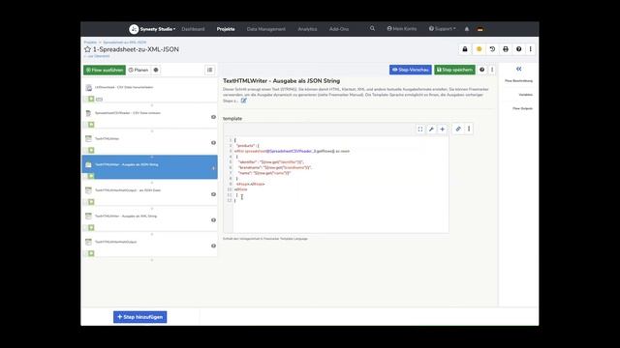The width and height of the screenshot is (620, 348).
Task: Click the German flag language icon
Action: point(480,29)
